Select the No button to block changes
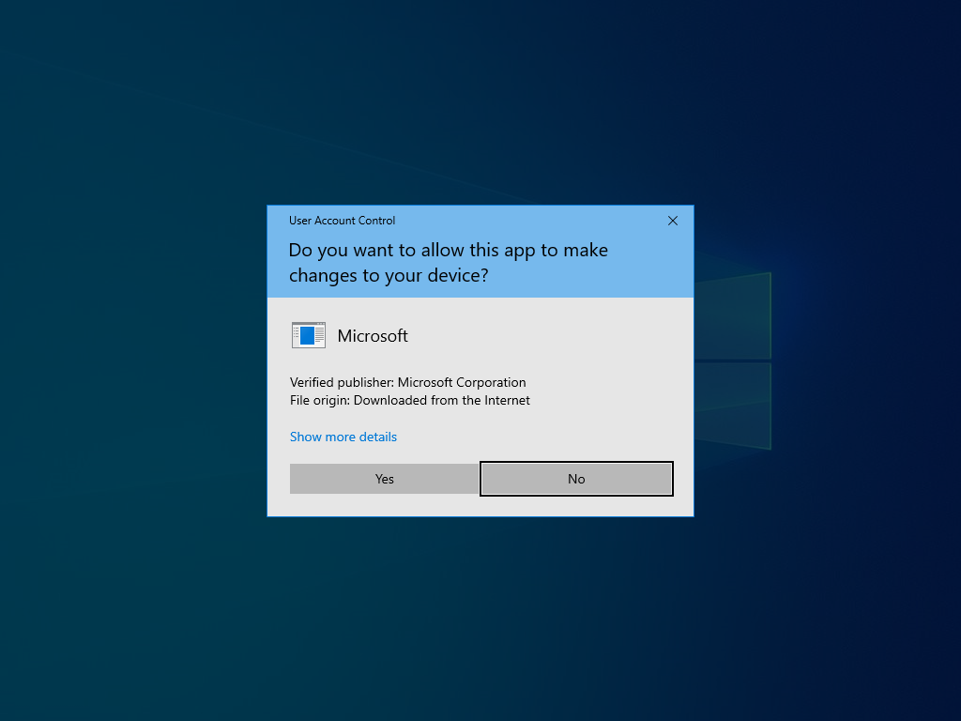Viewport: 961px width, 721px height. coord(575,479)
